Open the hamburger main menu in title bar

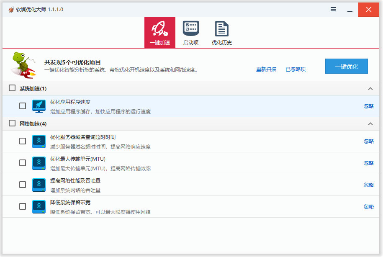333,9
